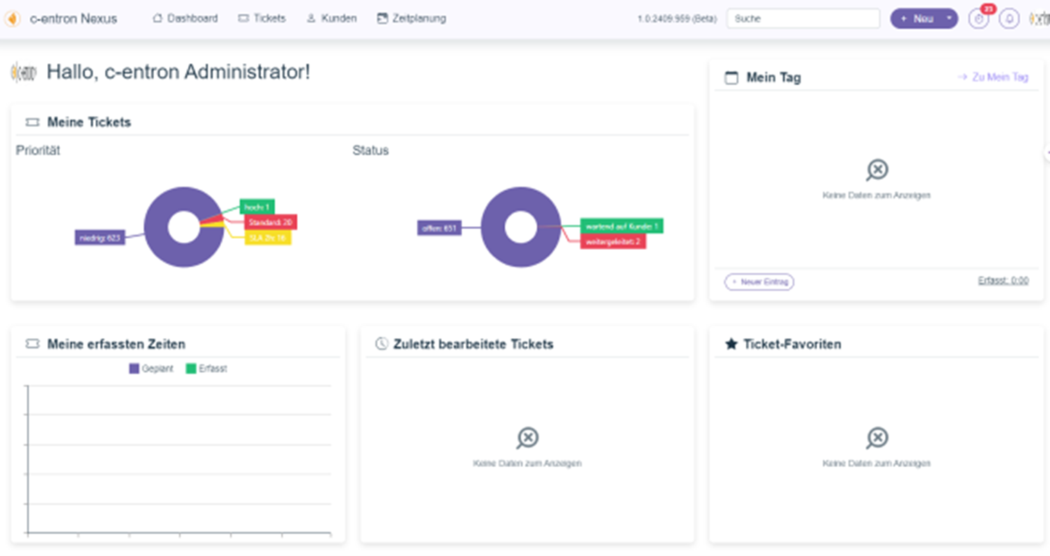Click the ticket icon beside Meine Tickets
Viewport: 1050px width, 556px height.
coord(32,123)
